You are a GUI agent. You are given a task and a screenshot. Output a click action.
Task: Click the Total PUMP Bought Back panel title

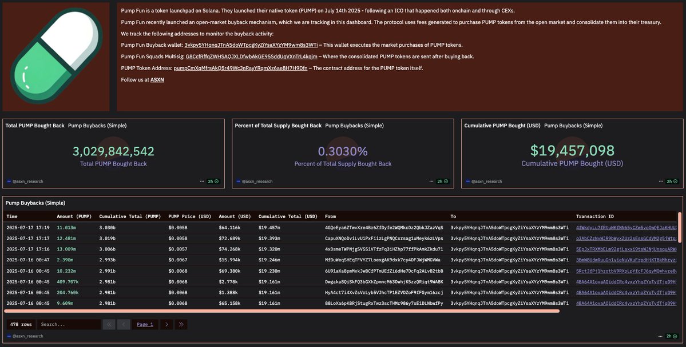pyautogui.click(x=35, y=126)
